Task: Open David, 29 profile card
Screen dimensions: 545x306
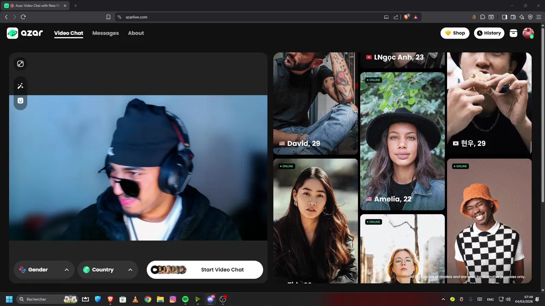Action: point(316,103)
